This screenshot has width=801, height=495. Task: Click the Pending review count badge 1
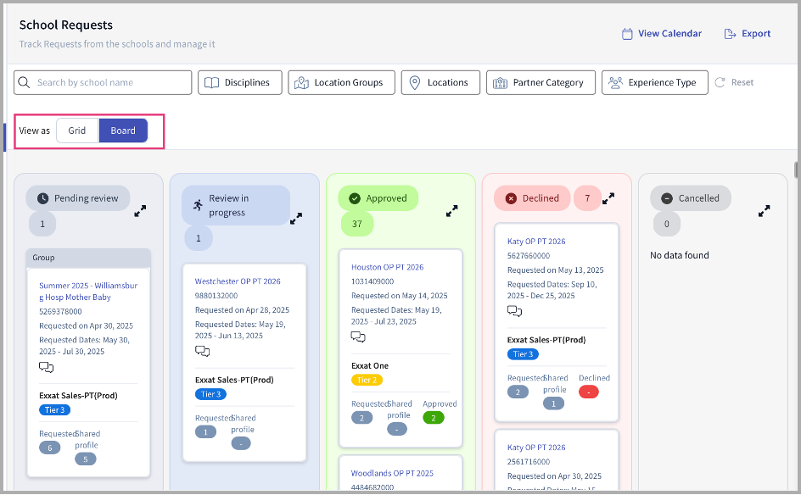pos(42,224)
